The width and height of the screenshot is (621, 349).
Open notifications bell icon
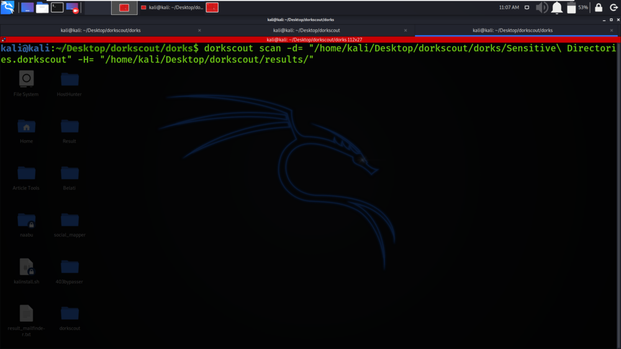pos(557,7)
